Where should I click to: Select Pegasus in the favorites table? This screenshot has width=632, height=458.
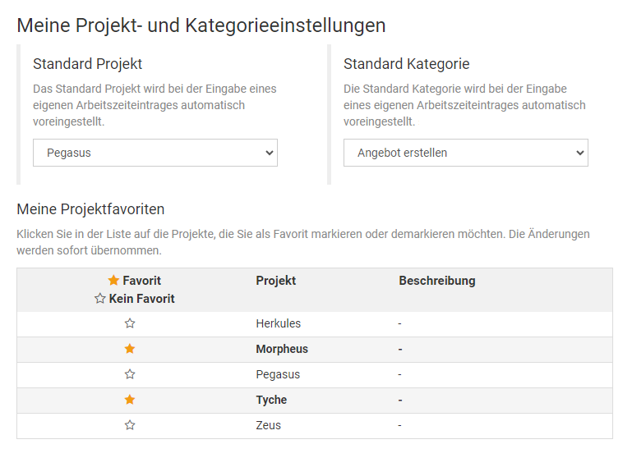pos(278,375)
